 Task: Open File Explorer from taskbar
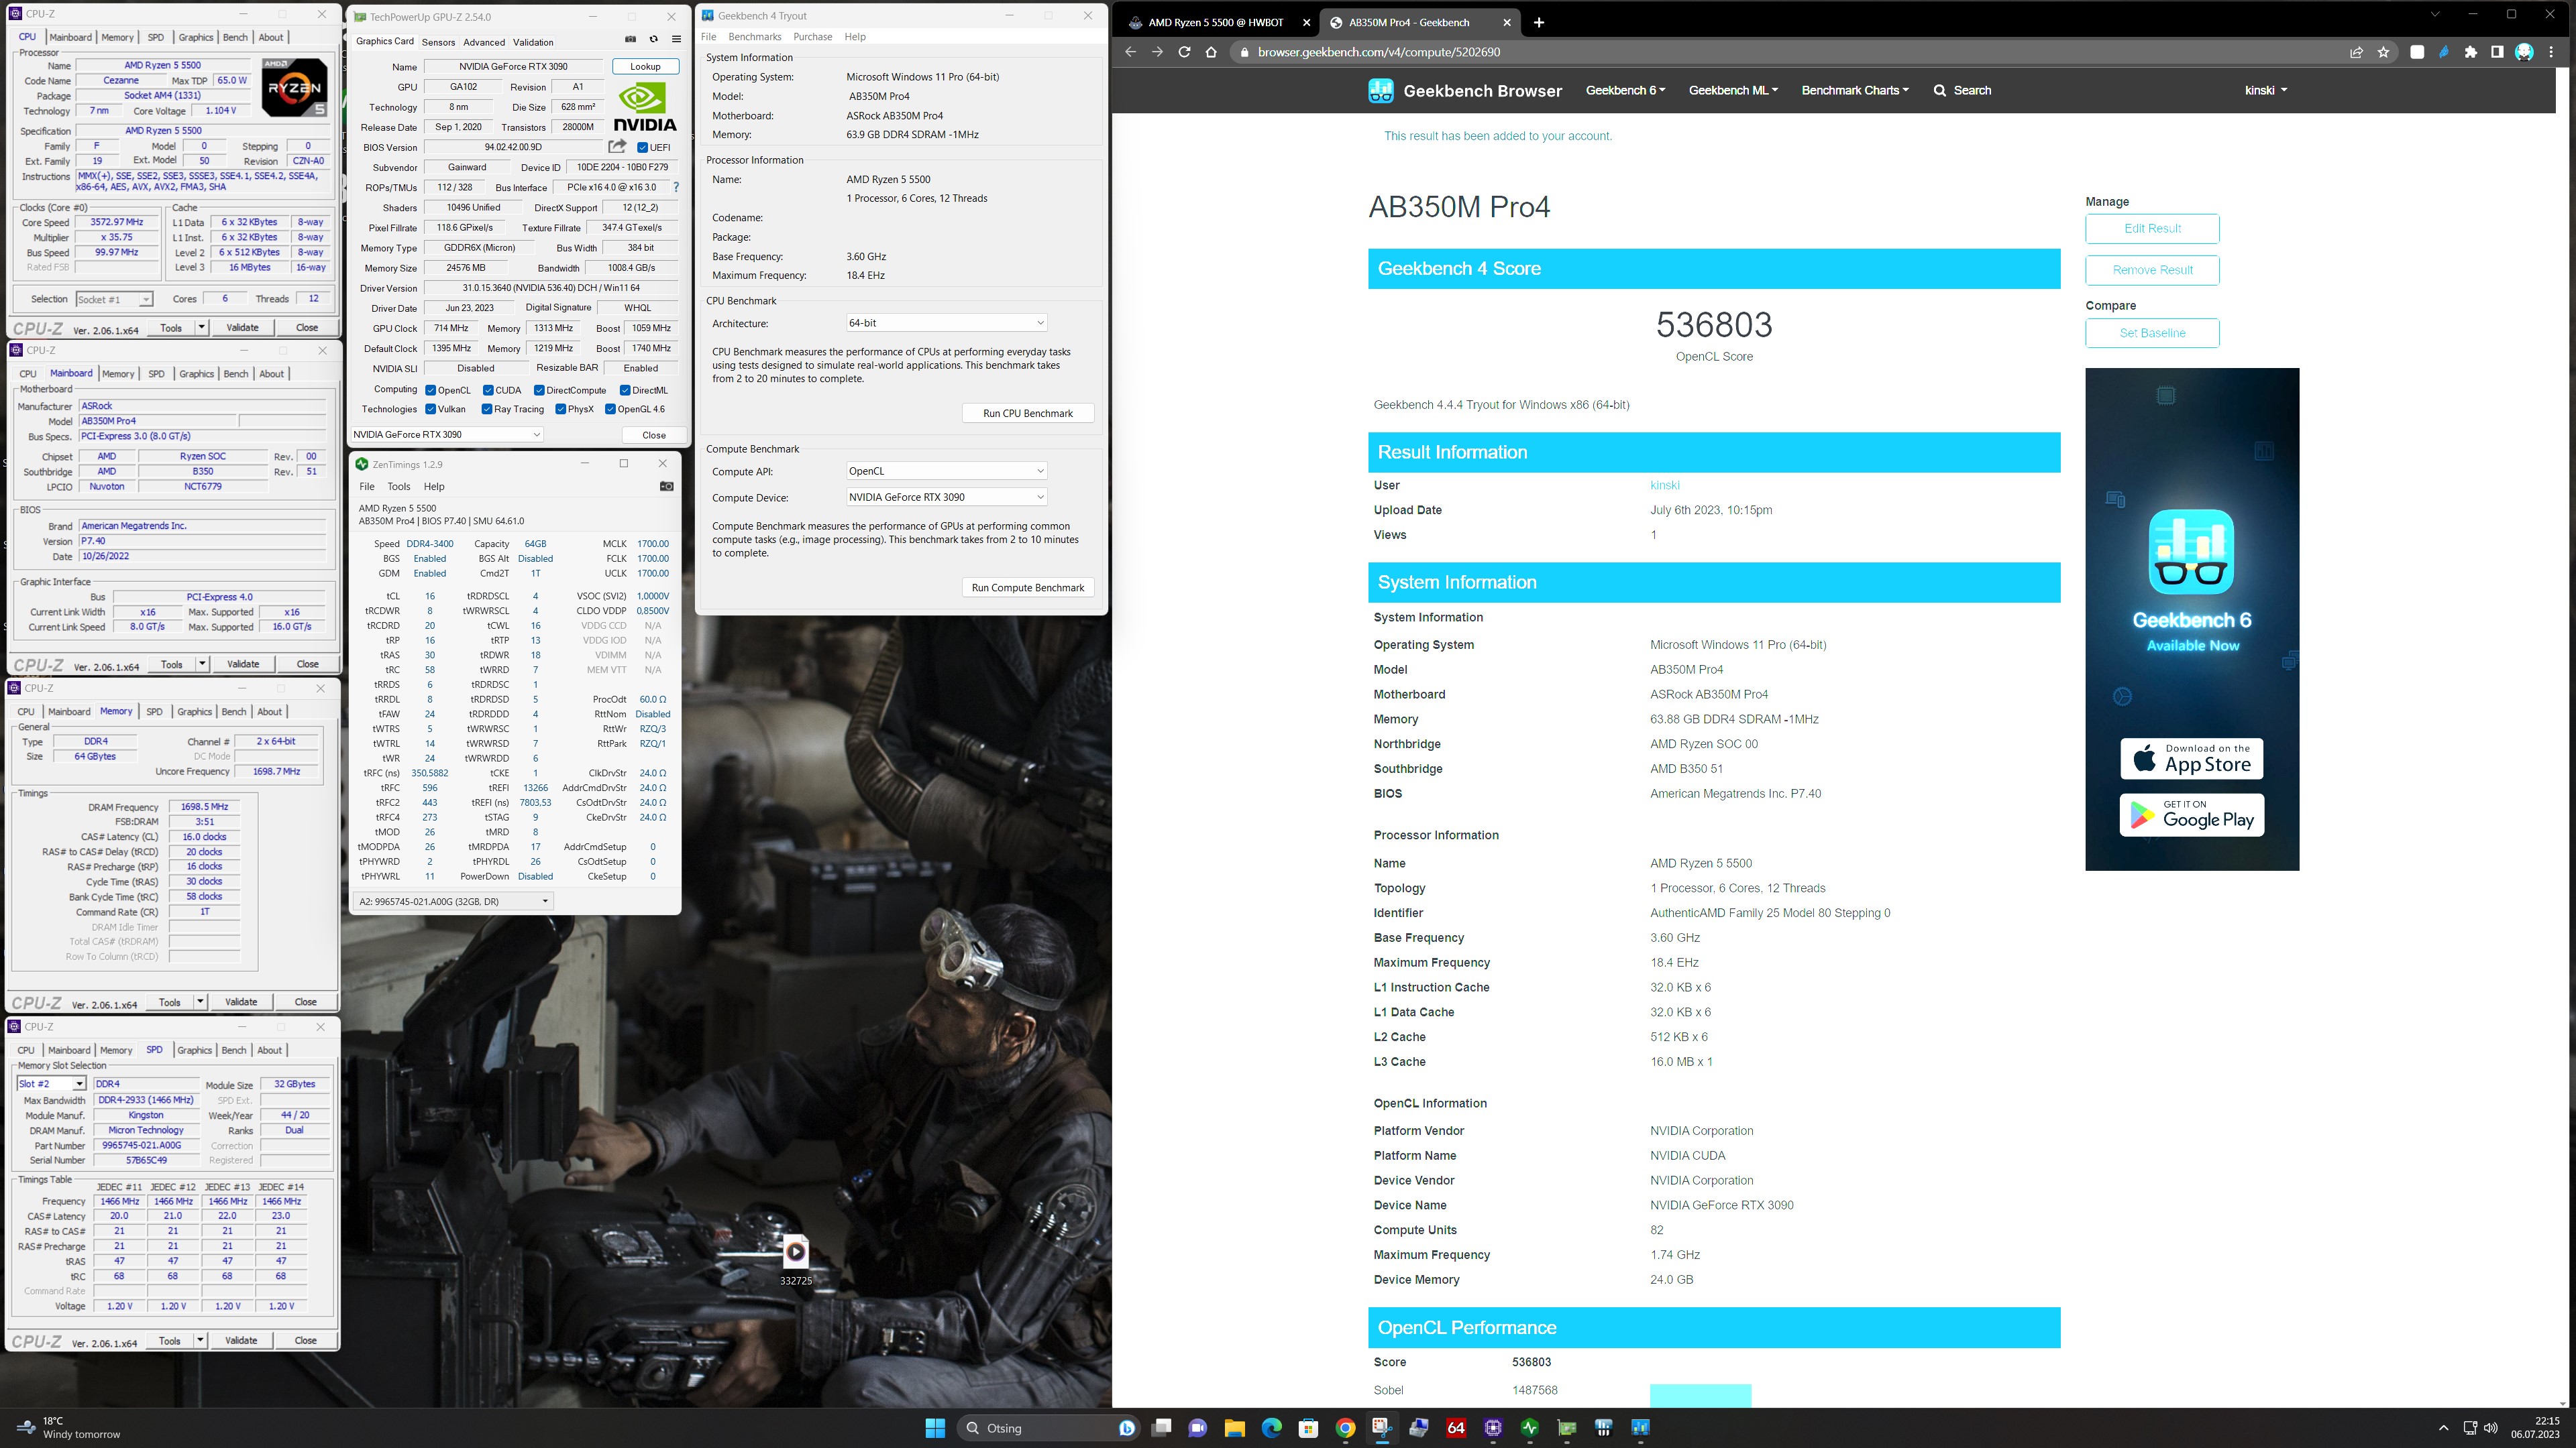[1234, 1428]
